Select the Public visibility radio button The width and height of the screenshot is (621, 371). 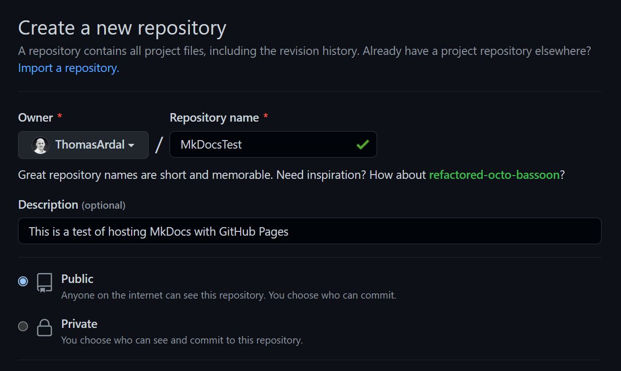click(23, 281)
